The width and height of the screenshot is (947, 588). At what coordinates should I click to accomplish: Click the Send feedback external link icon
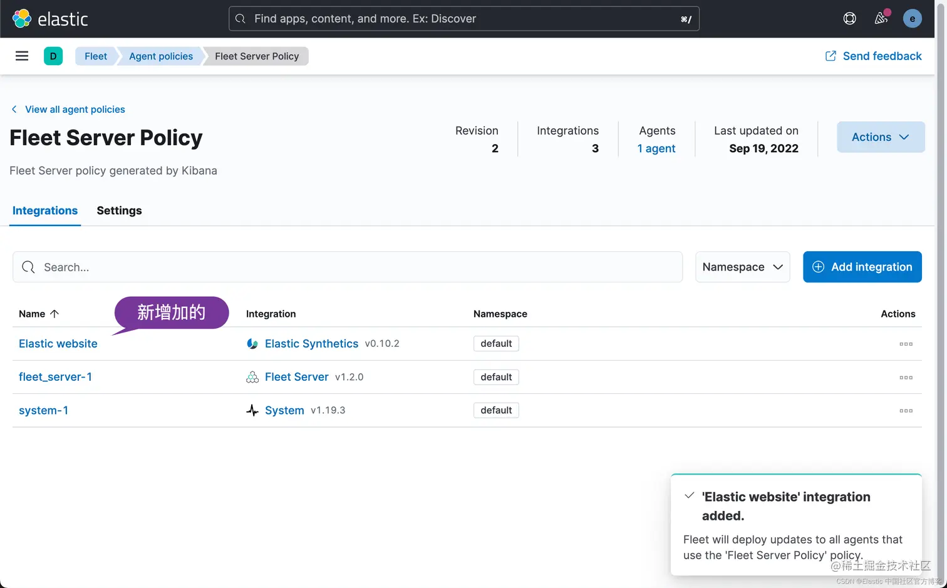pos(831,56)
